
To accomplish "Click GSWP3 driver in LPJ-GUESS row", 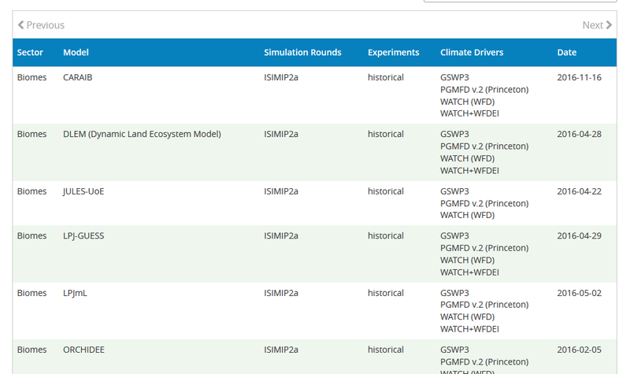I will coord(455,235).
